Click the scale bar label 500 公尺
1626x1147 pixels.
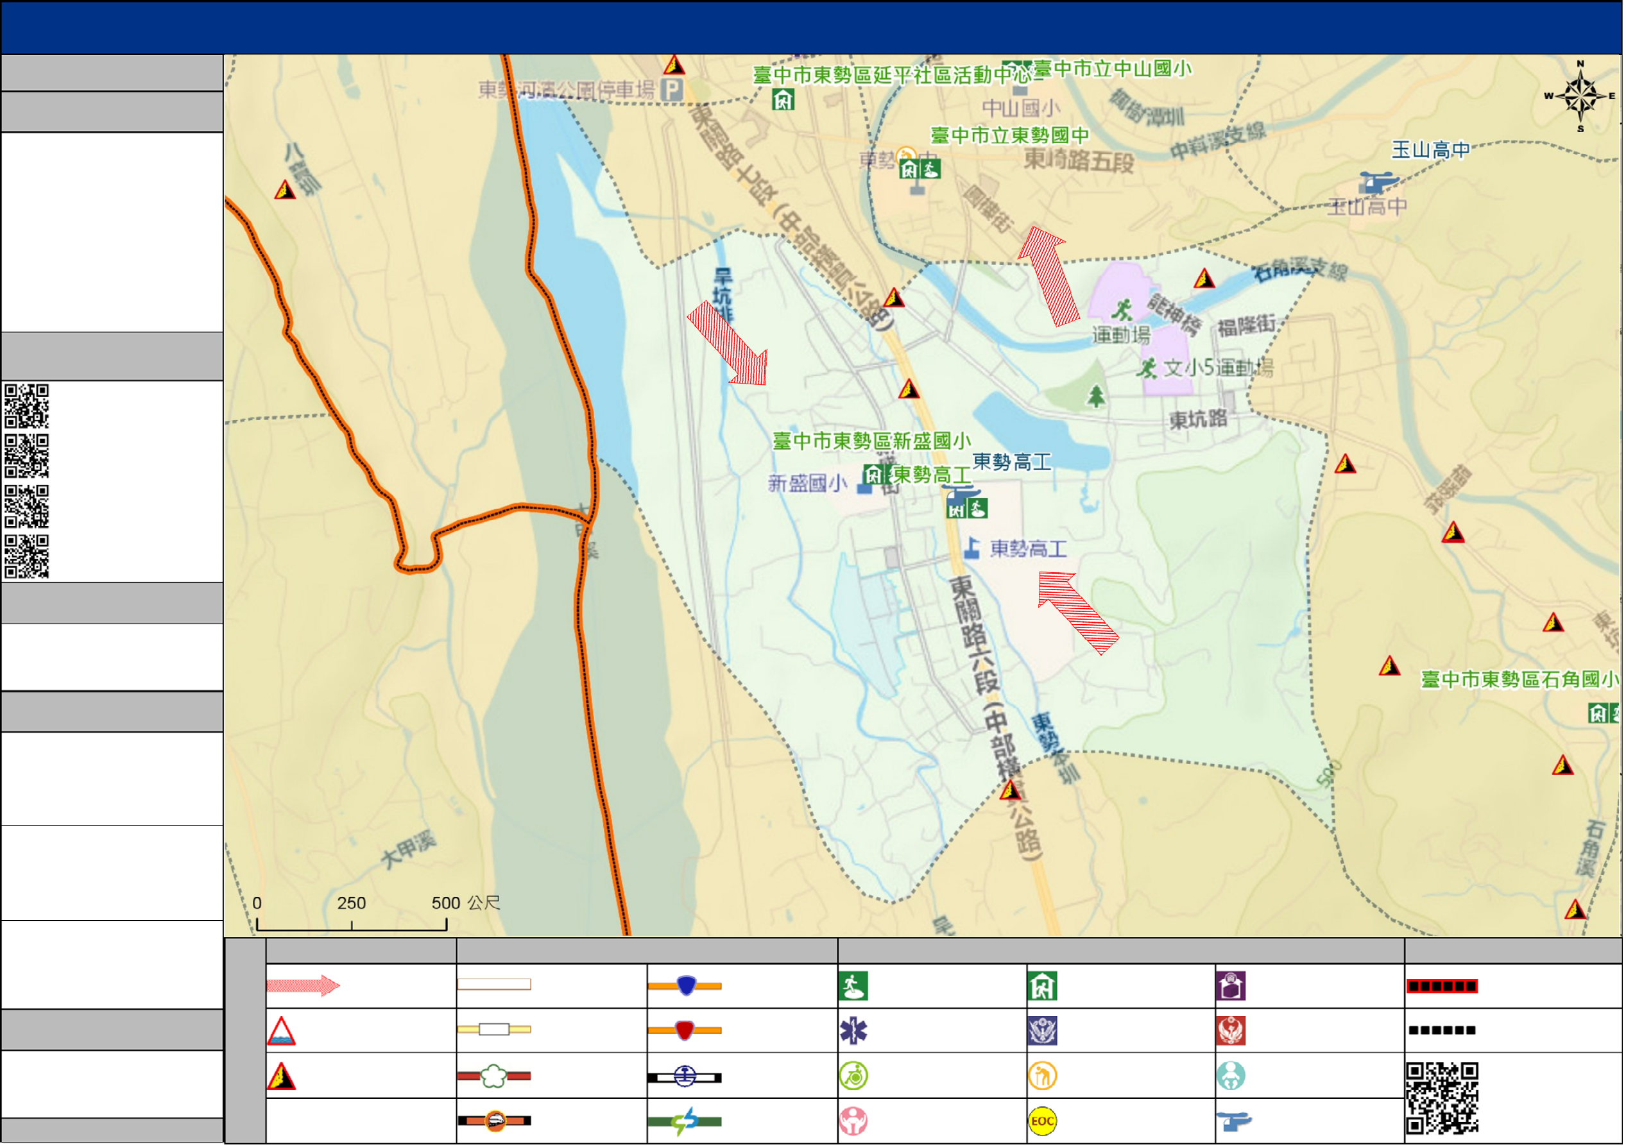466,904
